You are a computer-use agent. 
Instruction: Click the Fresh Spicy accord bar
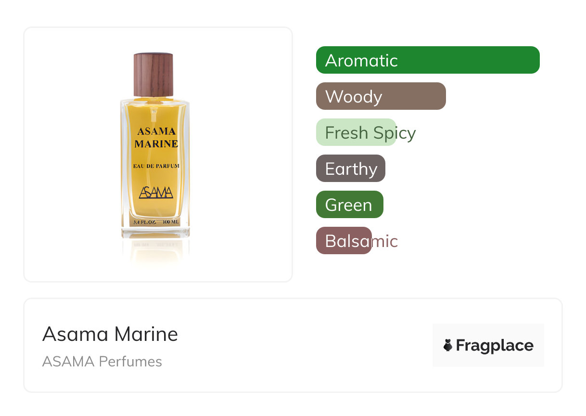(x=356, y=132)
